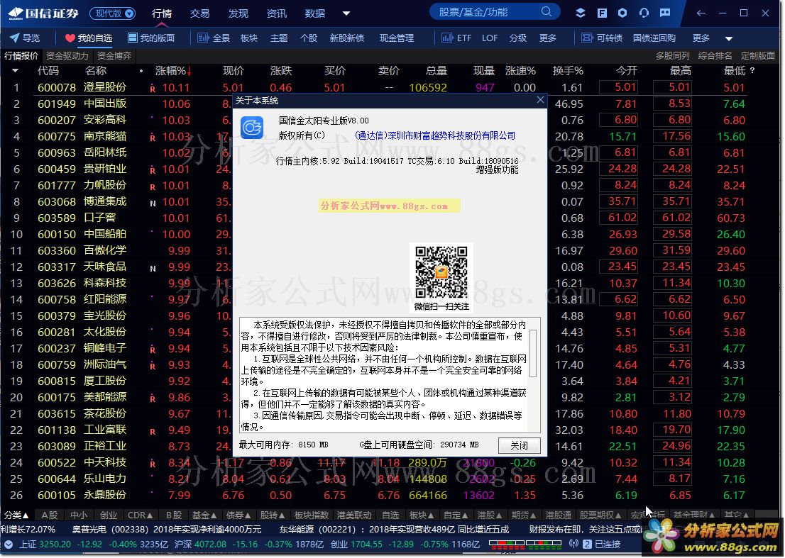Click the R marker for 澄星股份
Screen dimensions: 785x558
(153, 89)
